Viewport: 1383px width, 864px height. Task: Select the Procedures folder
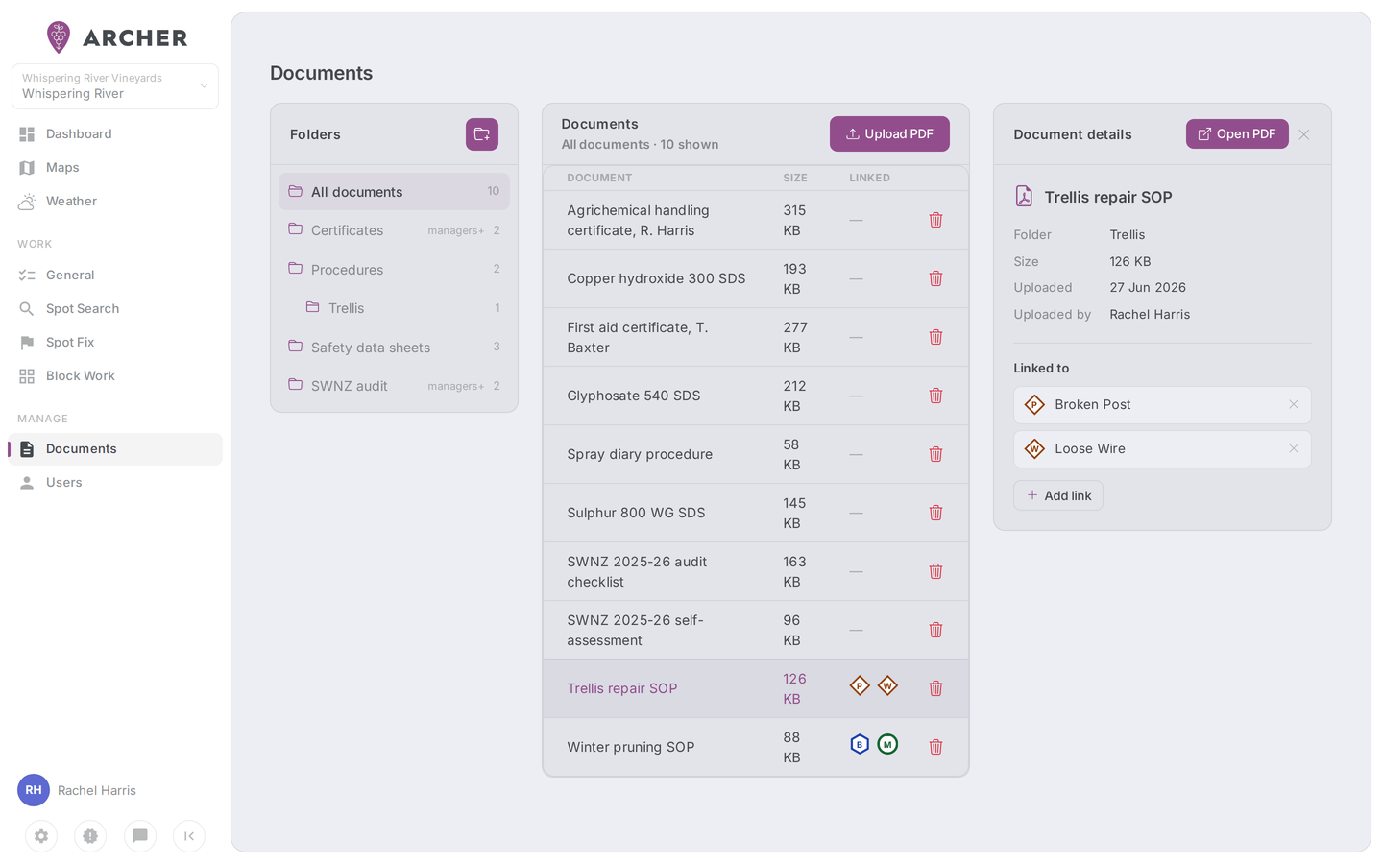coord(394,270)
